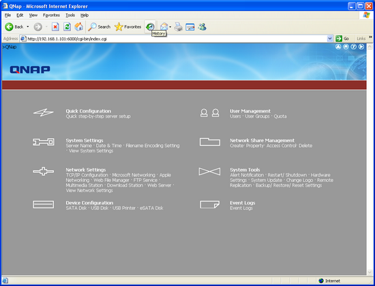Image resolution: width=375 pixels, height=286 pixels.
Task: Click the QNAP logo
Action: click(30, 69)
